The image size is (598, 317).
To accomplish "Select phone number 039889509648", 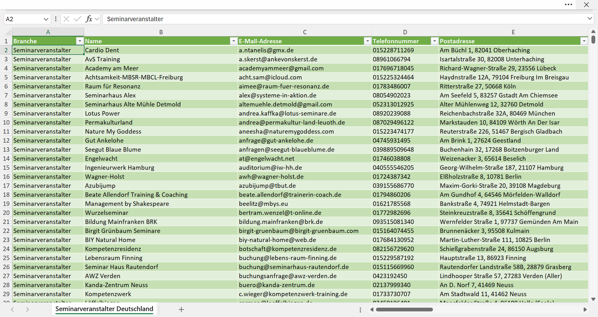I will [x=405, y=150].
